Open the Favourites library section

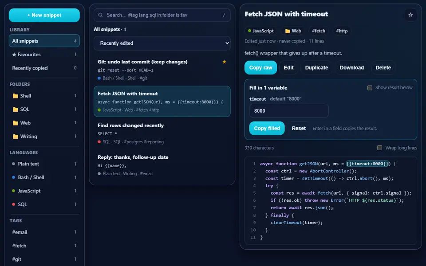(44, 55)
